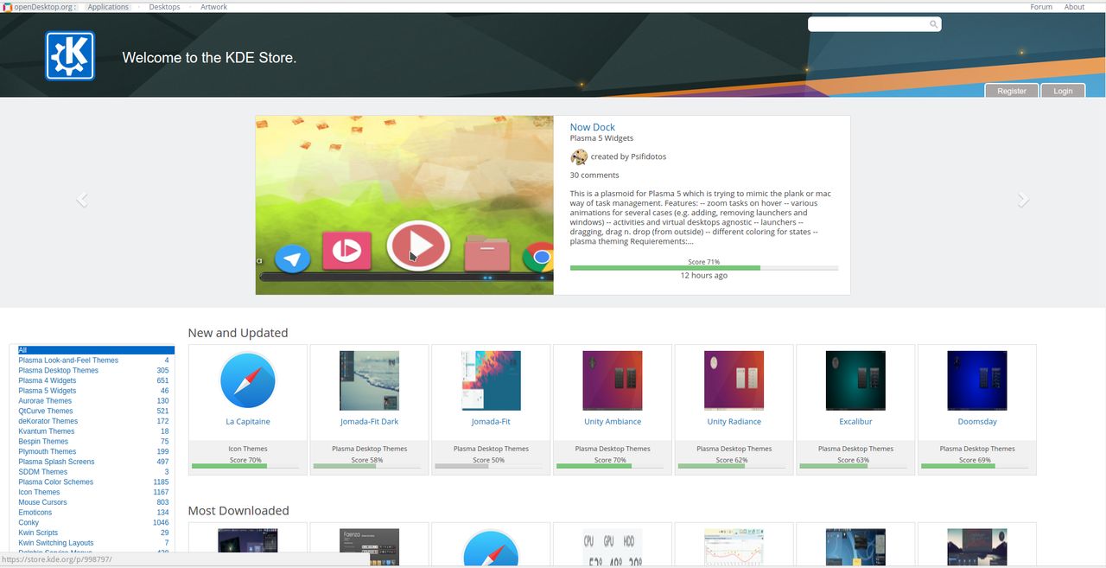The image size is (1106, 568).
Task: Select Kwin Switching Layouts category
Action: (x=56, y=543)
